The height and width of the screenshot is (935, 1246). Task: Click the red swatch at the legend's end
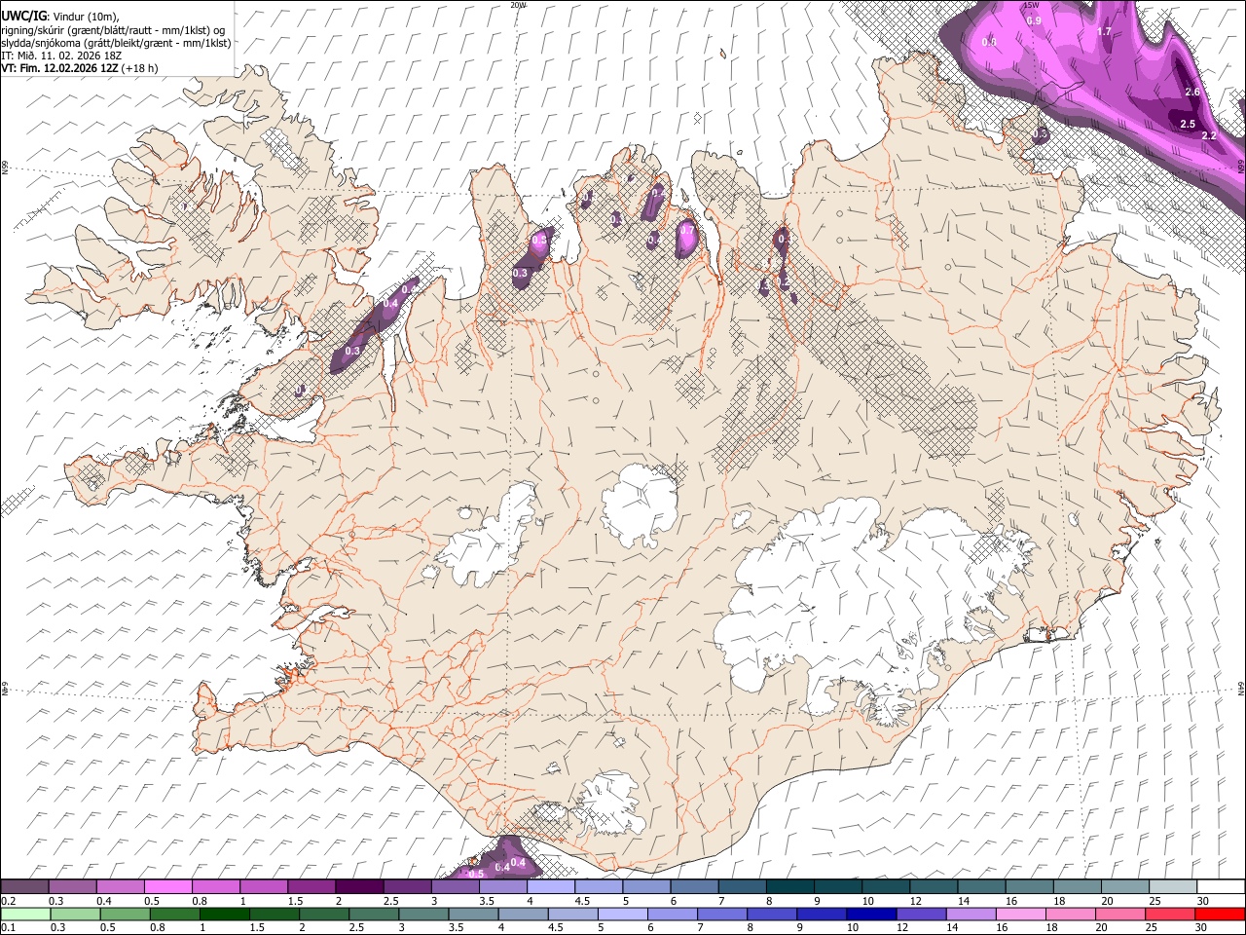pos(1220,914)
